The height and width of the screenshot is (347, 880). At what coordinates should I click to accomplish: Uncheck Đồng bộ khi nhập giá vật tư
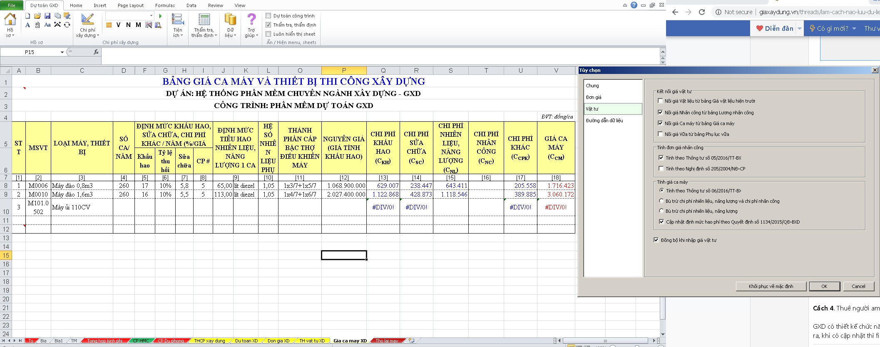[656, 240]
